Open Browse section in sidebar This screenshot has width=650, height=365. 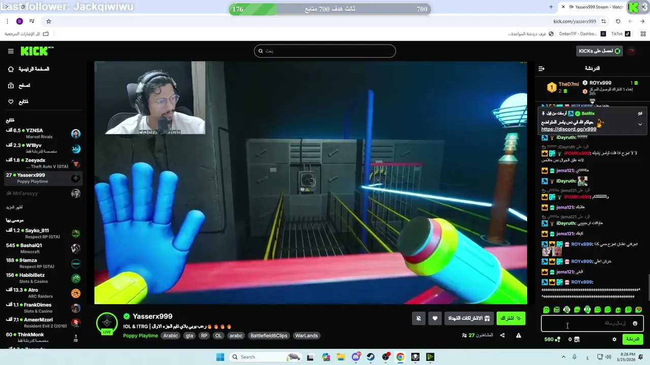tap(19, 86)
